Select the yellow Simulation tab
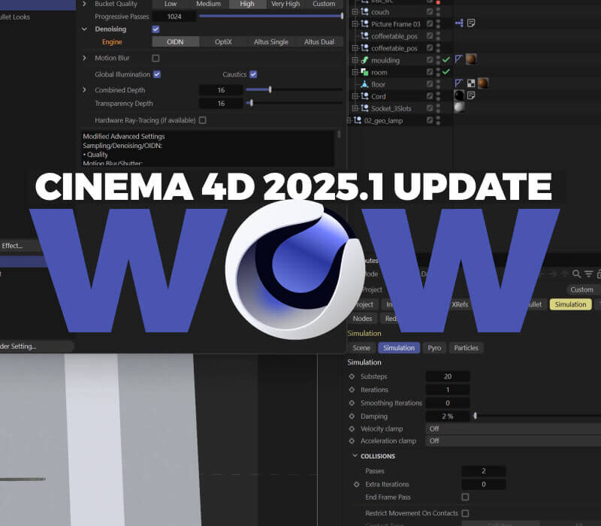 click(x=570, y=304)
